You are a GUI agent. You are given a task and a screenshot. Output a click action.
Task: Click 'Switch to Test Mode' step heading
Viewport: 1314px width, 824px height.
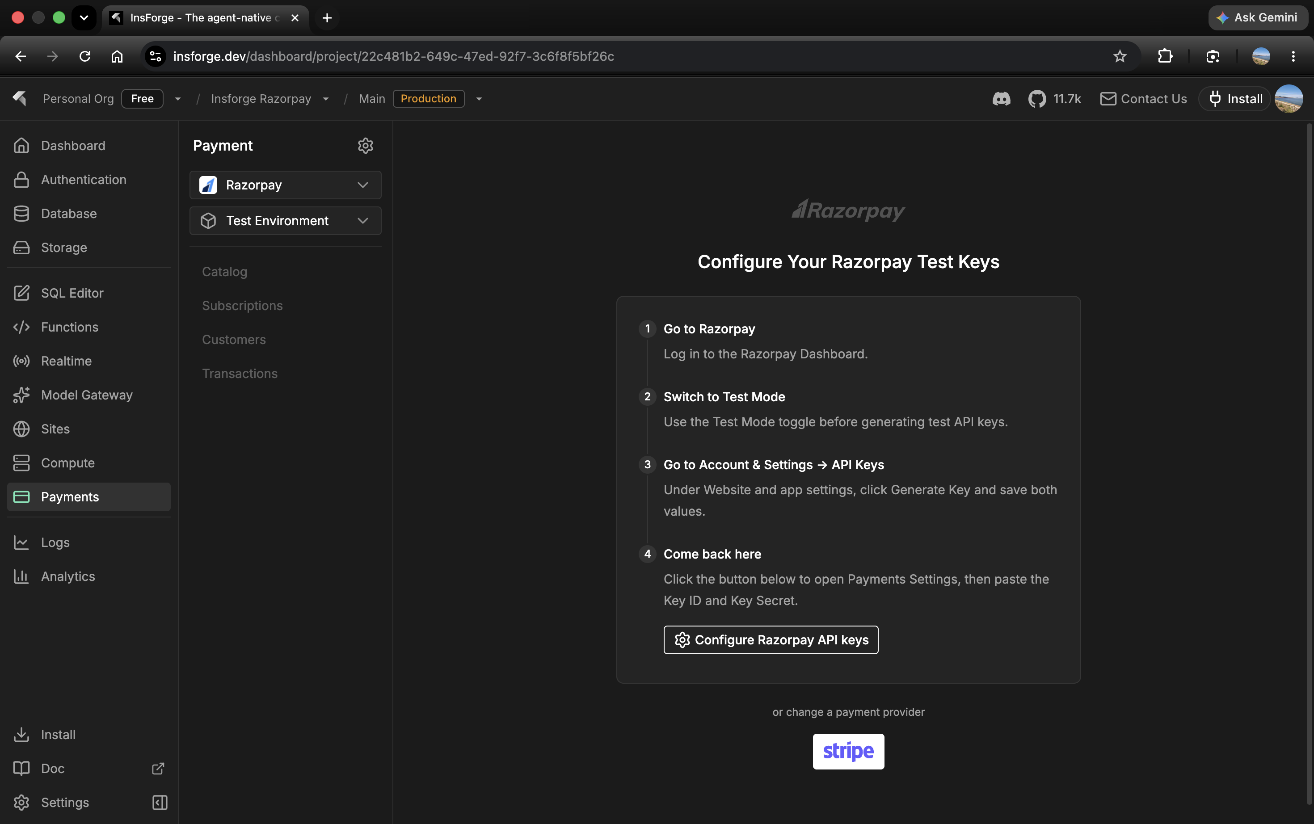coord(724,397)
